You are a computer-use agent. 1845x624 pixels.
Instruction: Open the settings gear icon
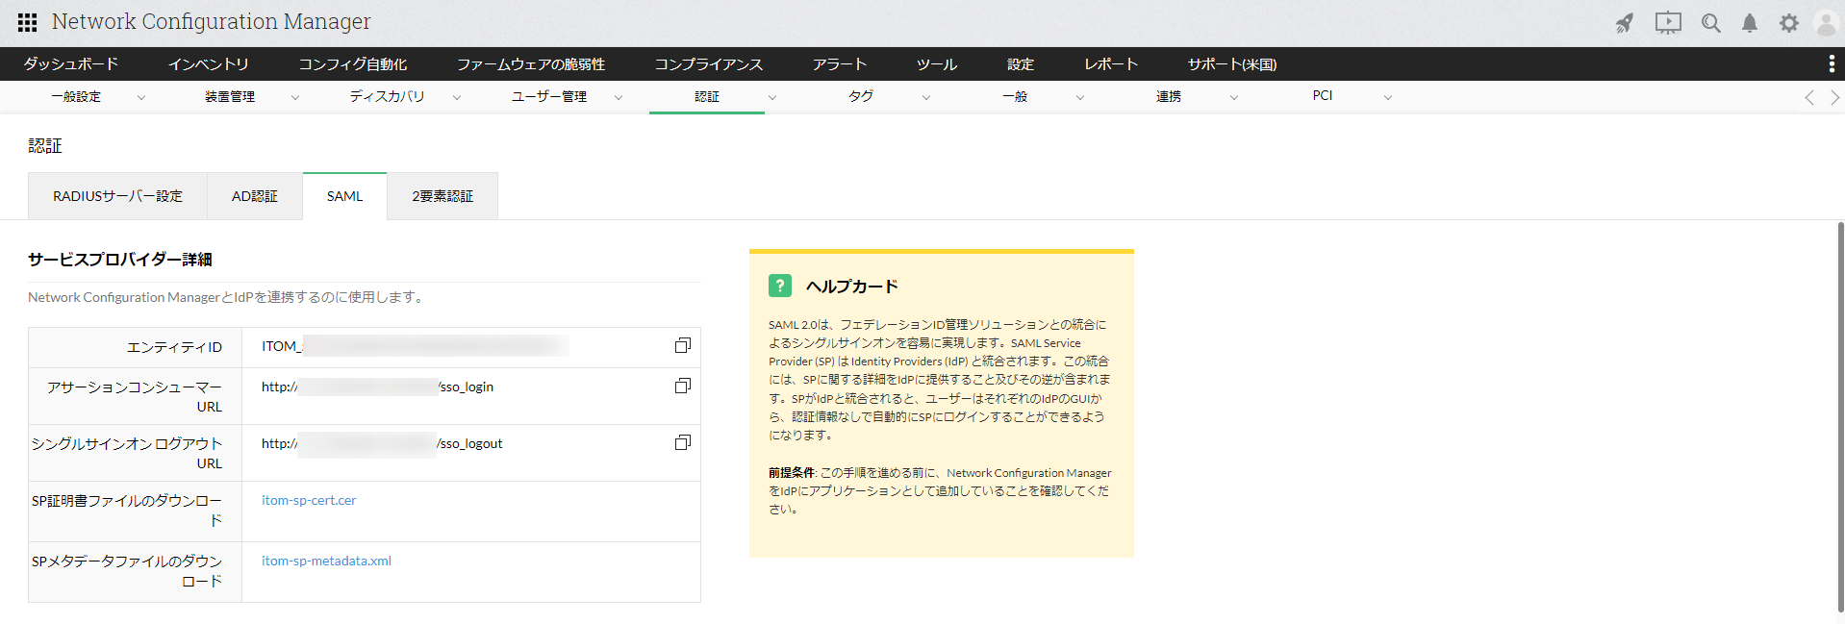(1788, 23)
